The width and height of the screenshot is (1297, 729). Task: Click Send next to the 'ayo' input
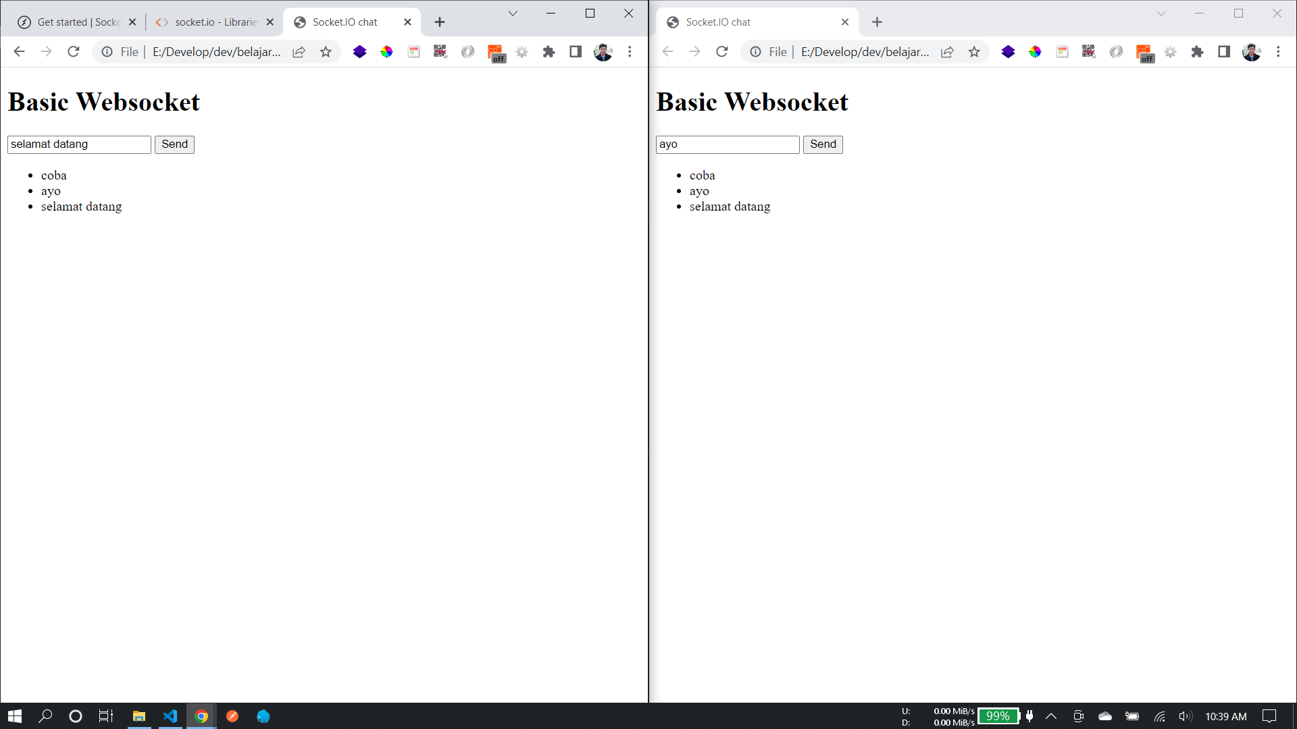coord(823,144)
